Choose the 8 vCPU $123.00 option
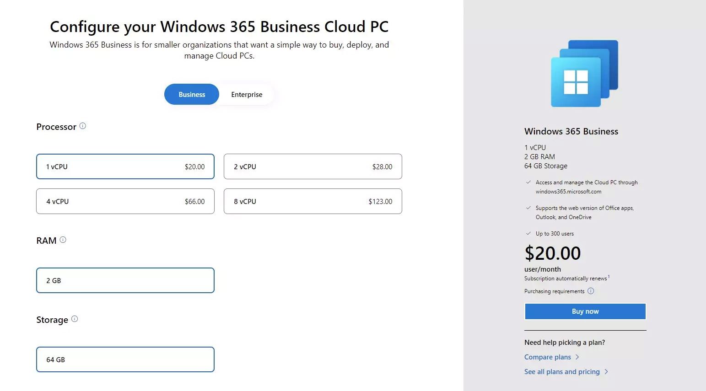The height and width of the screenshot is (391, 706). [x=313, y=201]
